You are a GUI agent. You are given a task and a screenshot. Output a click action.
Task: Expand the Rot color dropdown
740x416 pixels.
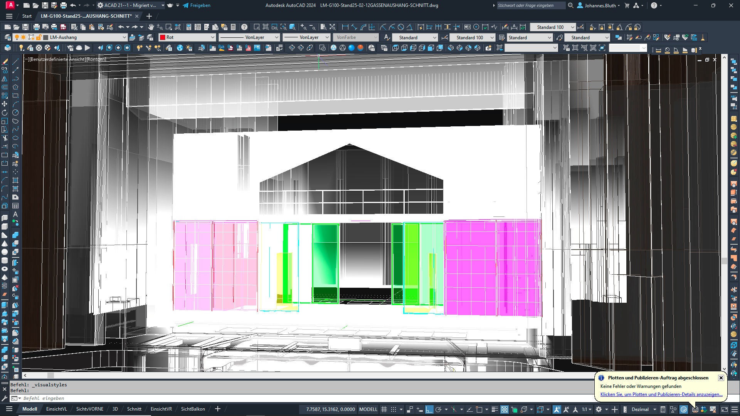(212, 37)
